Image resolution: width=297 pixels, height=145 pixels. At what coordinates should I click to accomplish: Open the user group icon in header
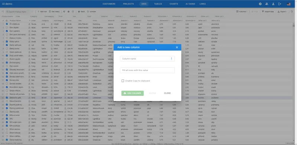267,4
